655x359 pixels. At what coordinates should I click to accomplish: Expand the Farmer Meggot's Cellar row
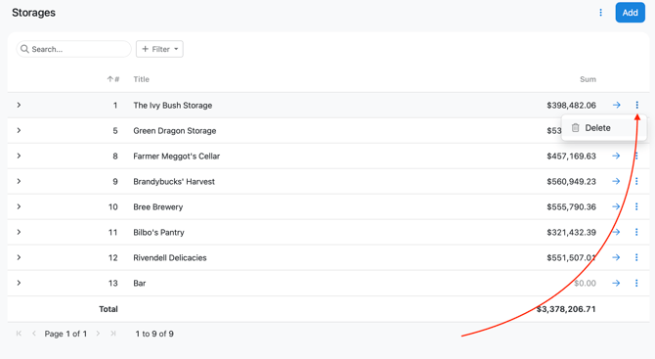(x=19, y=156)
